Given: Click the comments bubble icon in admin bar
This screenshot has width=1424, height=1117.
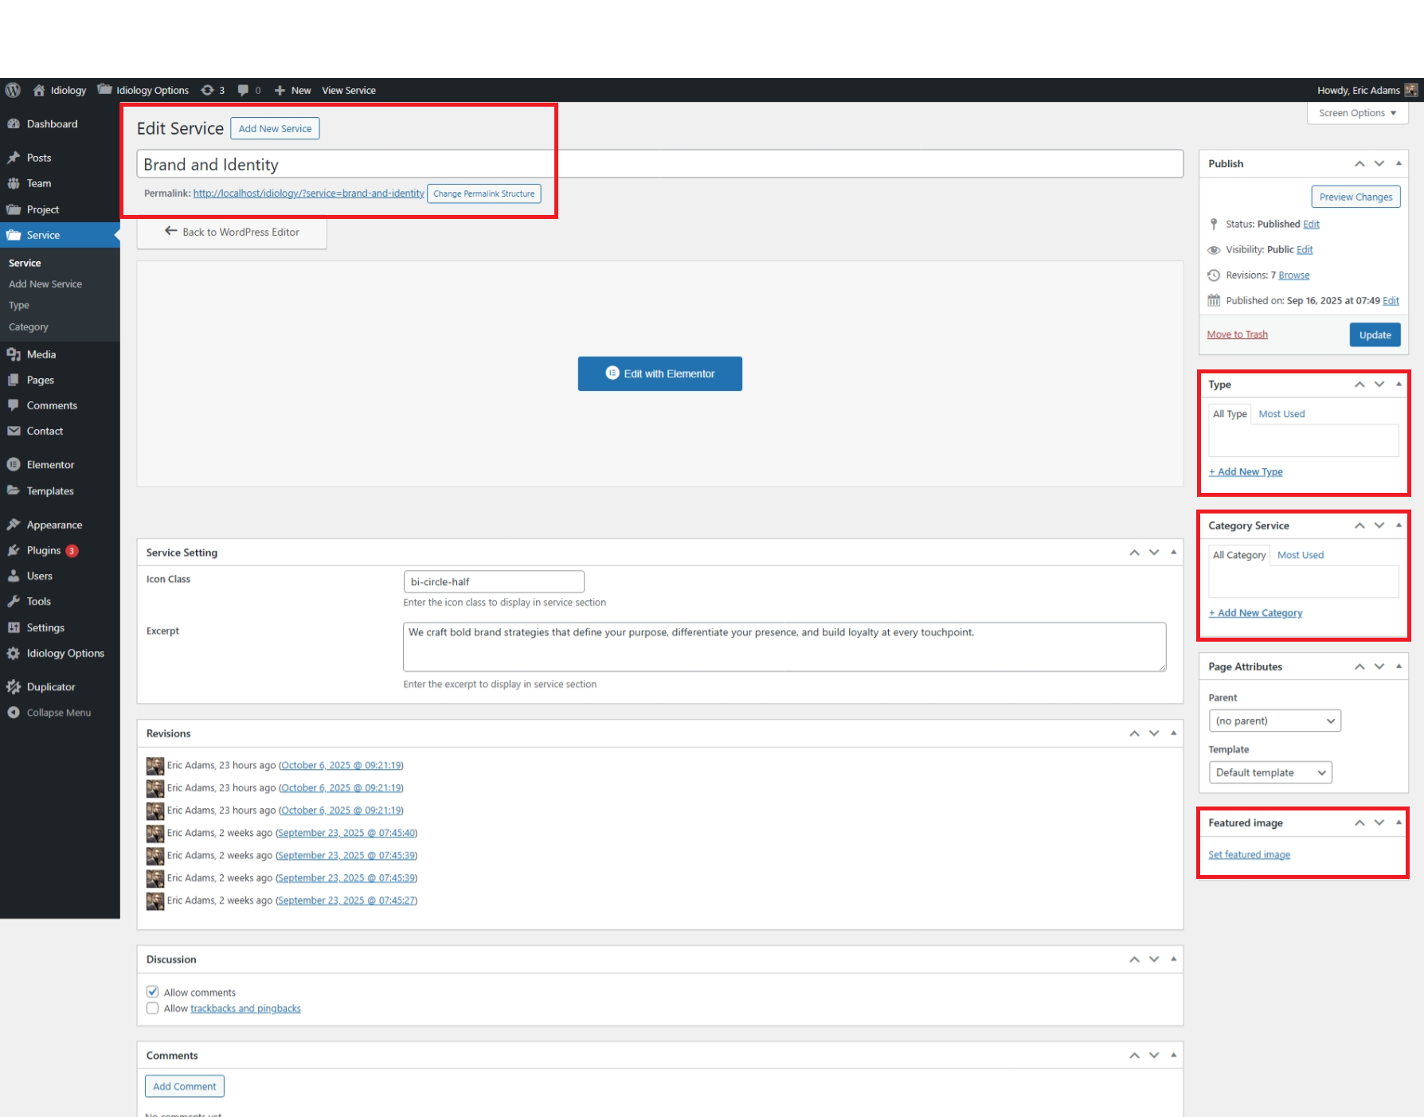Looking at the screenshot, I should [x=245, y=90].
